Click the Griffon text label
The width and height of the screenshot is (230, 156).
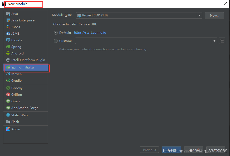click(x=17, y=94)
